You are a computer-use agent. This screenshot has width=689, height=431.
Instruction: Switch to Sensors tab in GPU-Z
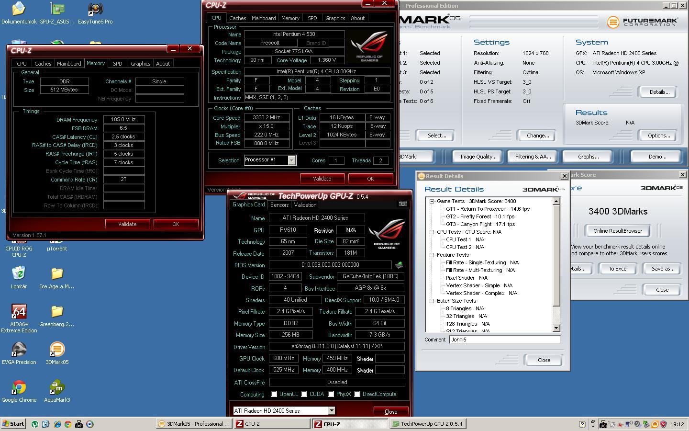(279, 205)
